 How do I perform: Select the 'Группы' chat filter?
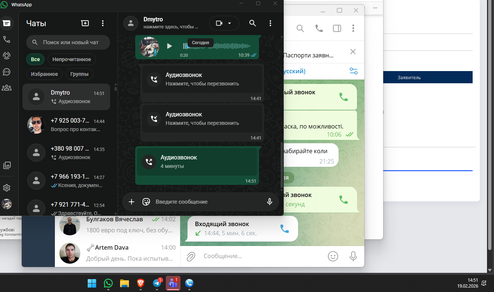(80, 74)
